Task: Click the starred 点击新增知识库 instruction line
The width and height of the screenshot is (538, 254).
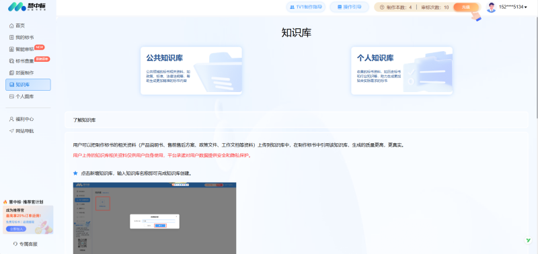Action: (x=132, y=173)
